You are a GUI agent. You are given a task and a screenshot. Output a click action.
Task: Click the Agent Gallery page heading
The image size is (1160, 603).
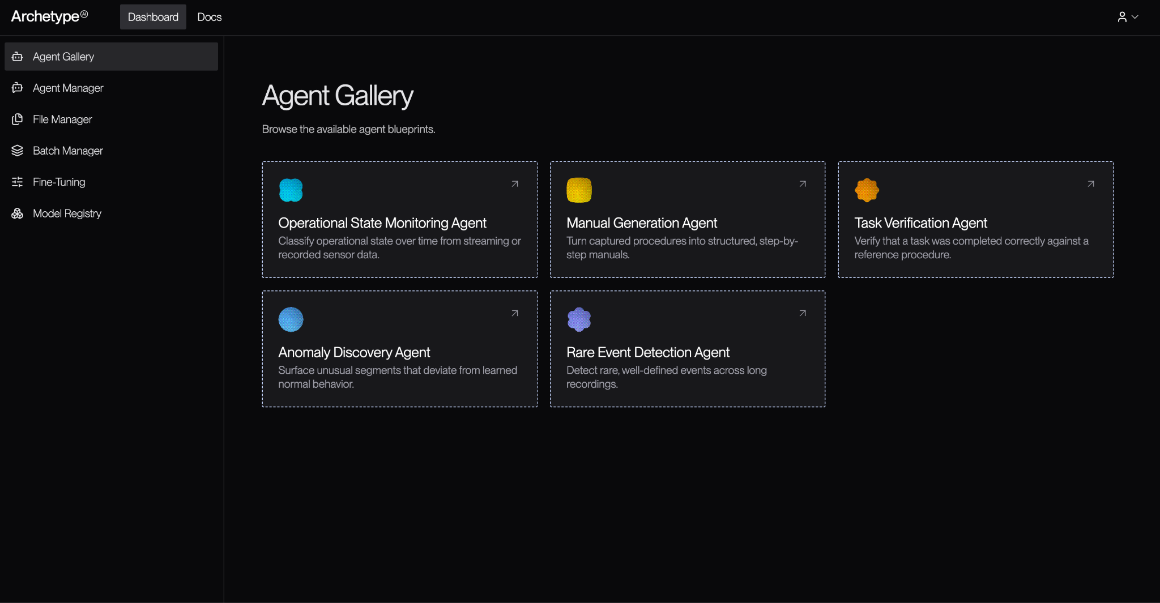(x=338, y=96)
